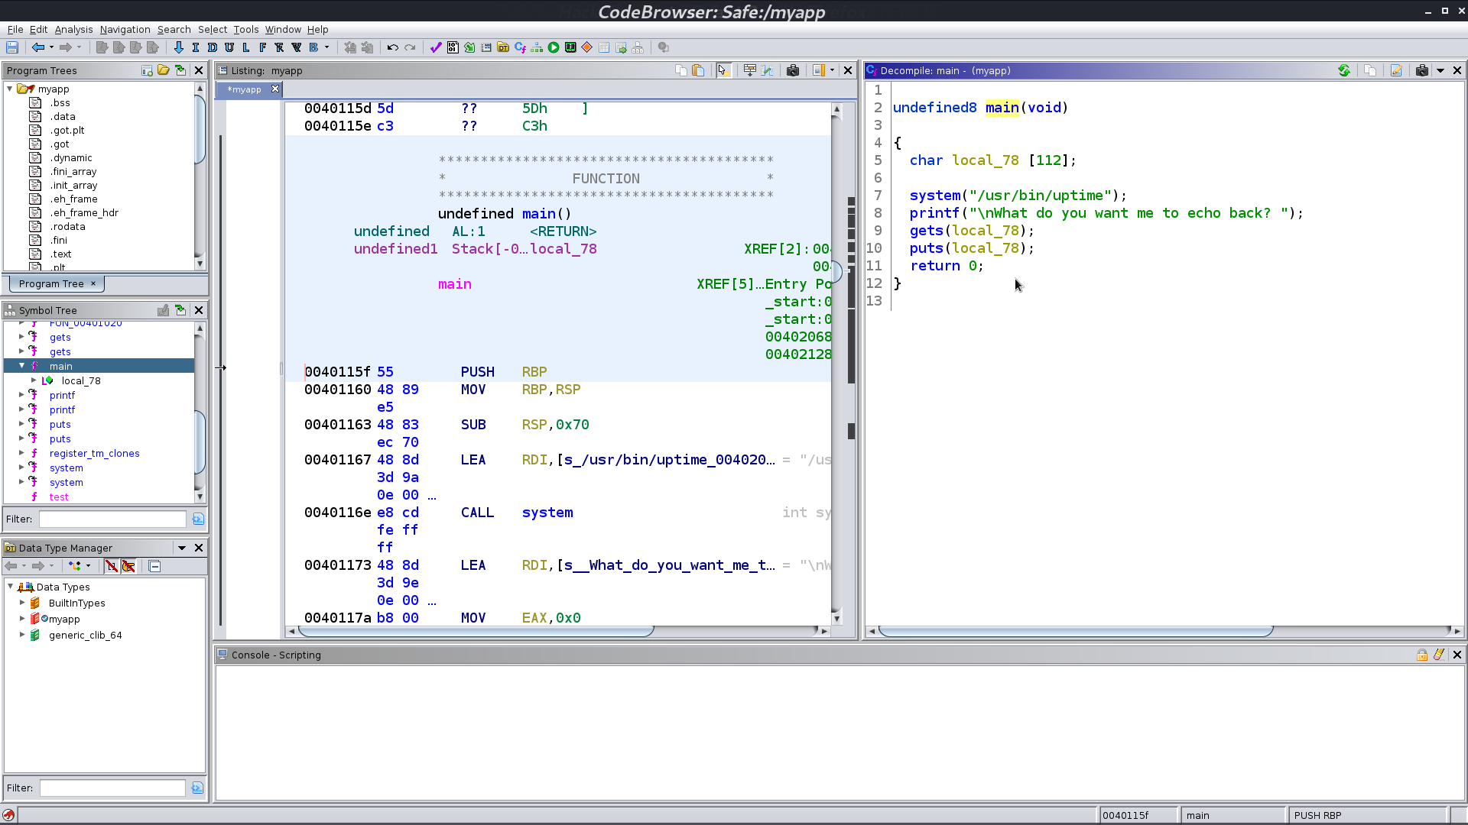Apply the Symbol Tree filter options icon

click(x=198, y=519)
